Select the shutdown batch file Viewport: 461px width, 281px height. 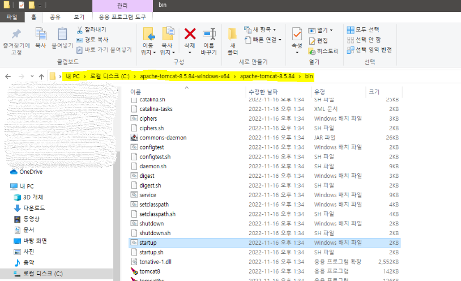point(264,224)
